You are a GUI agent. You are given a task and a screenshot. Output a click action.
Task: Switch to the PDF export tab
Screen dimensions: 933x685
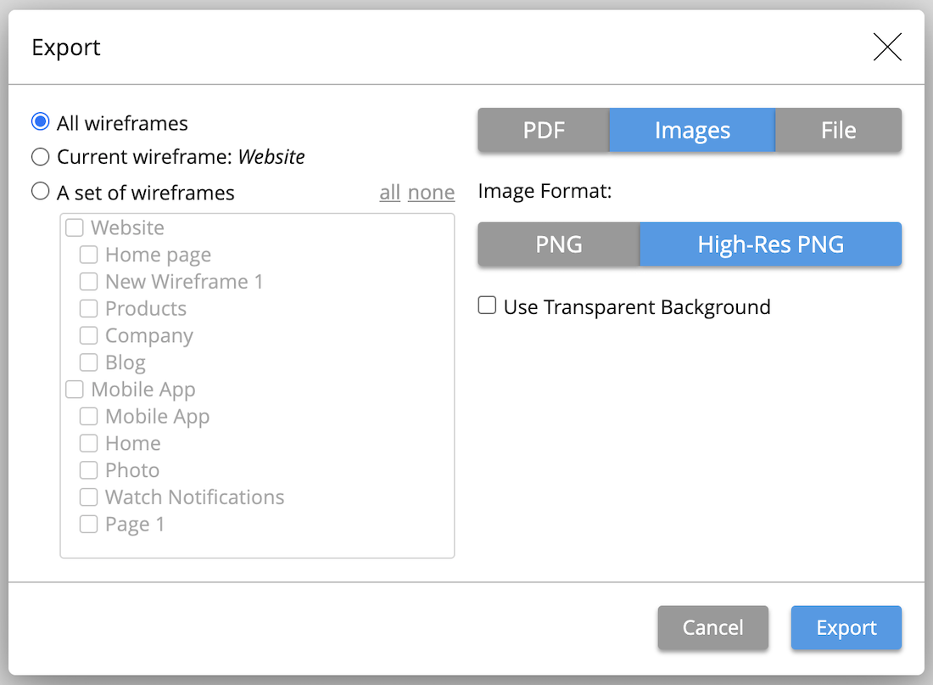(x=544, y=131)
